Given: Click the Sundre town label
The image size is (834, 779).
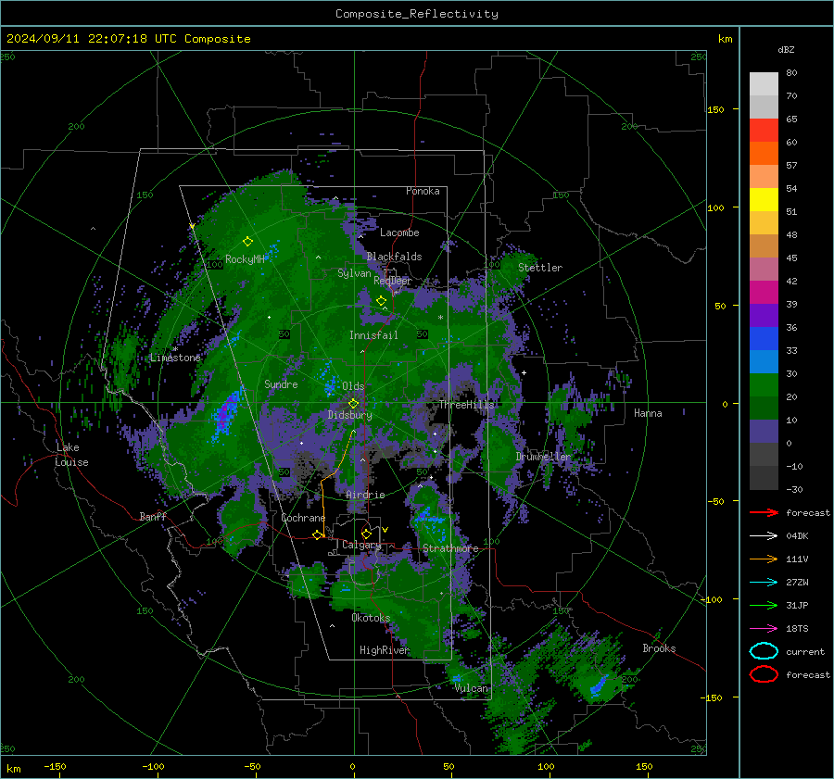Looking at the screenshot, I should click(x=281, y=383).
